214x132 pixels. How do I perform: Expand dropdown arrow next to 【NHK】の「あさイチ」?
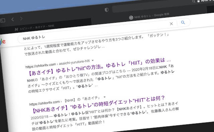pos(105,97)
